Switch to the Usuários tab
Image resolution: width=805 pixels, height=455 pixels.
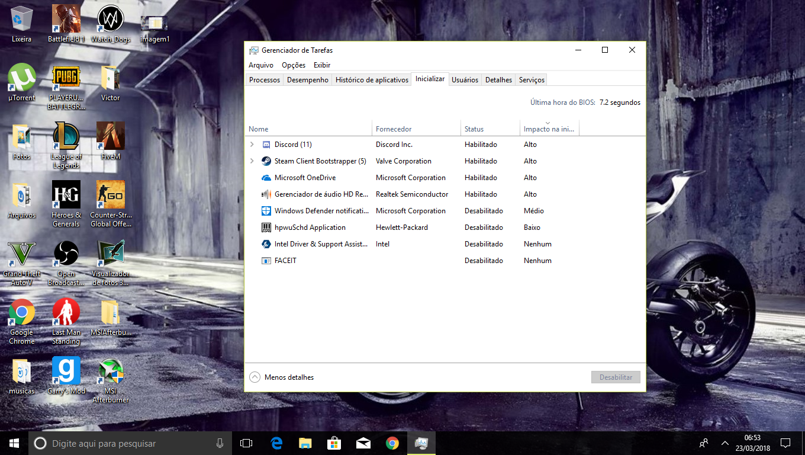(x=465, y=80)
